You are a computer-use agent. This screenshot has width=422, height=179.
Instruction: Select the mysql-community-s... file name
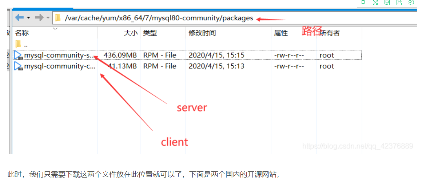[59, 55]
